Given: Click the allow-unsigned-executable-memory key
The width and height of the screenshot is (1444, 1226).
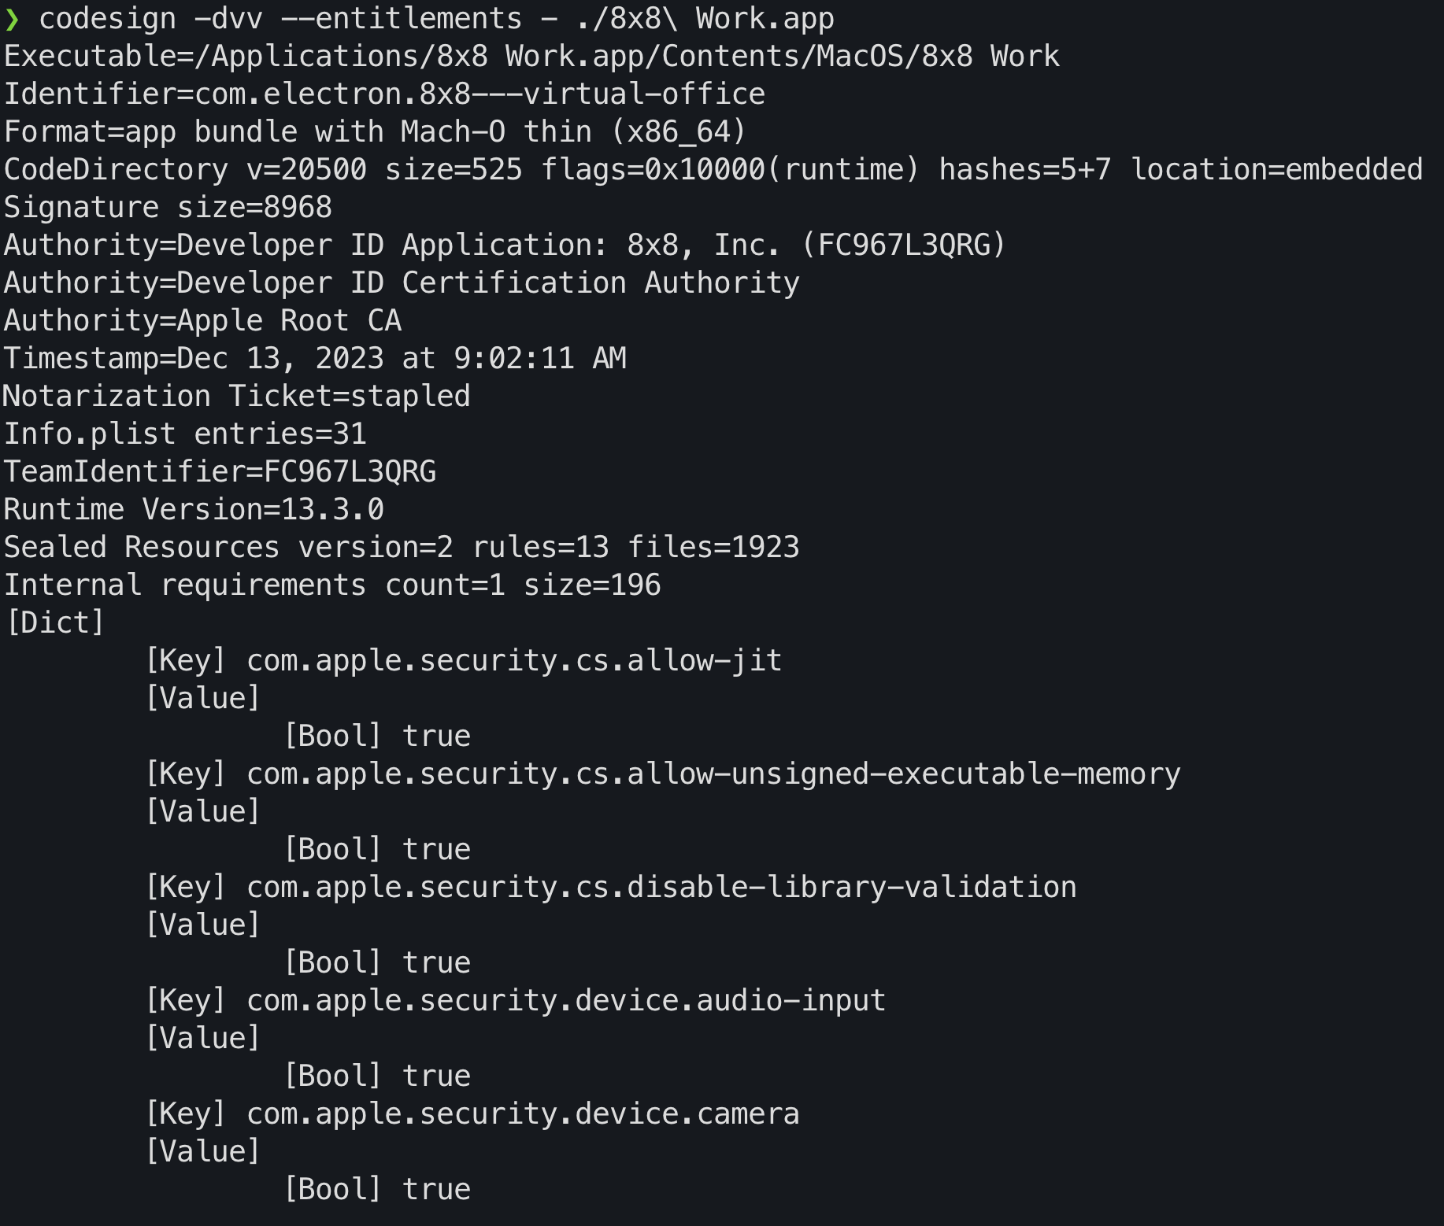Looking at the screenshot, I should [x=713, y=774].
